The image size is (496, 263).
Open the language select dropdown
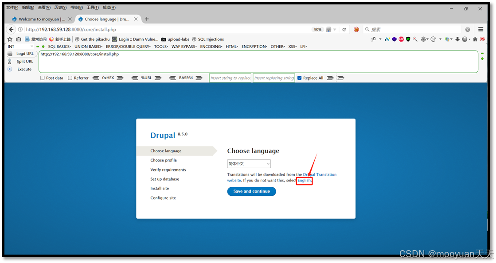[249, 164]
